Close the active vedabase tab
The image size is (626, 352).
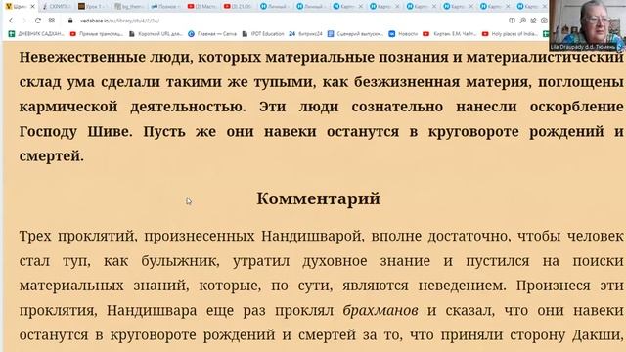tap(32, 7)
